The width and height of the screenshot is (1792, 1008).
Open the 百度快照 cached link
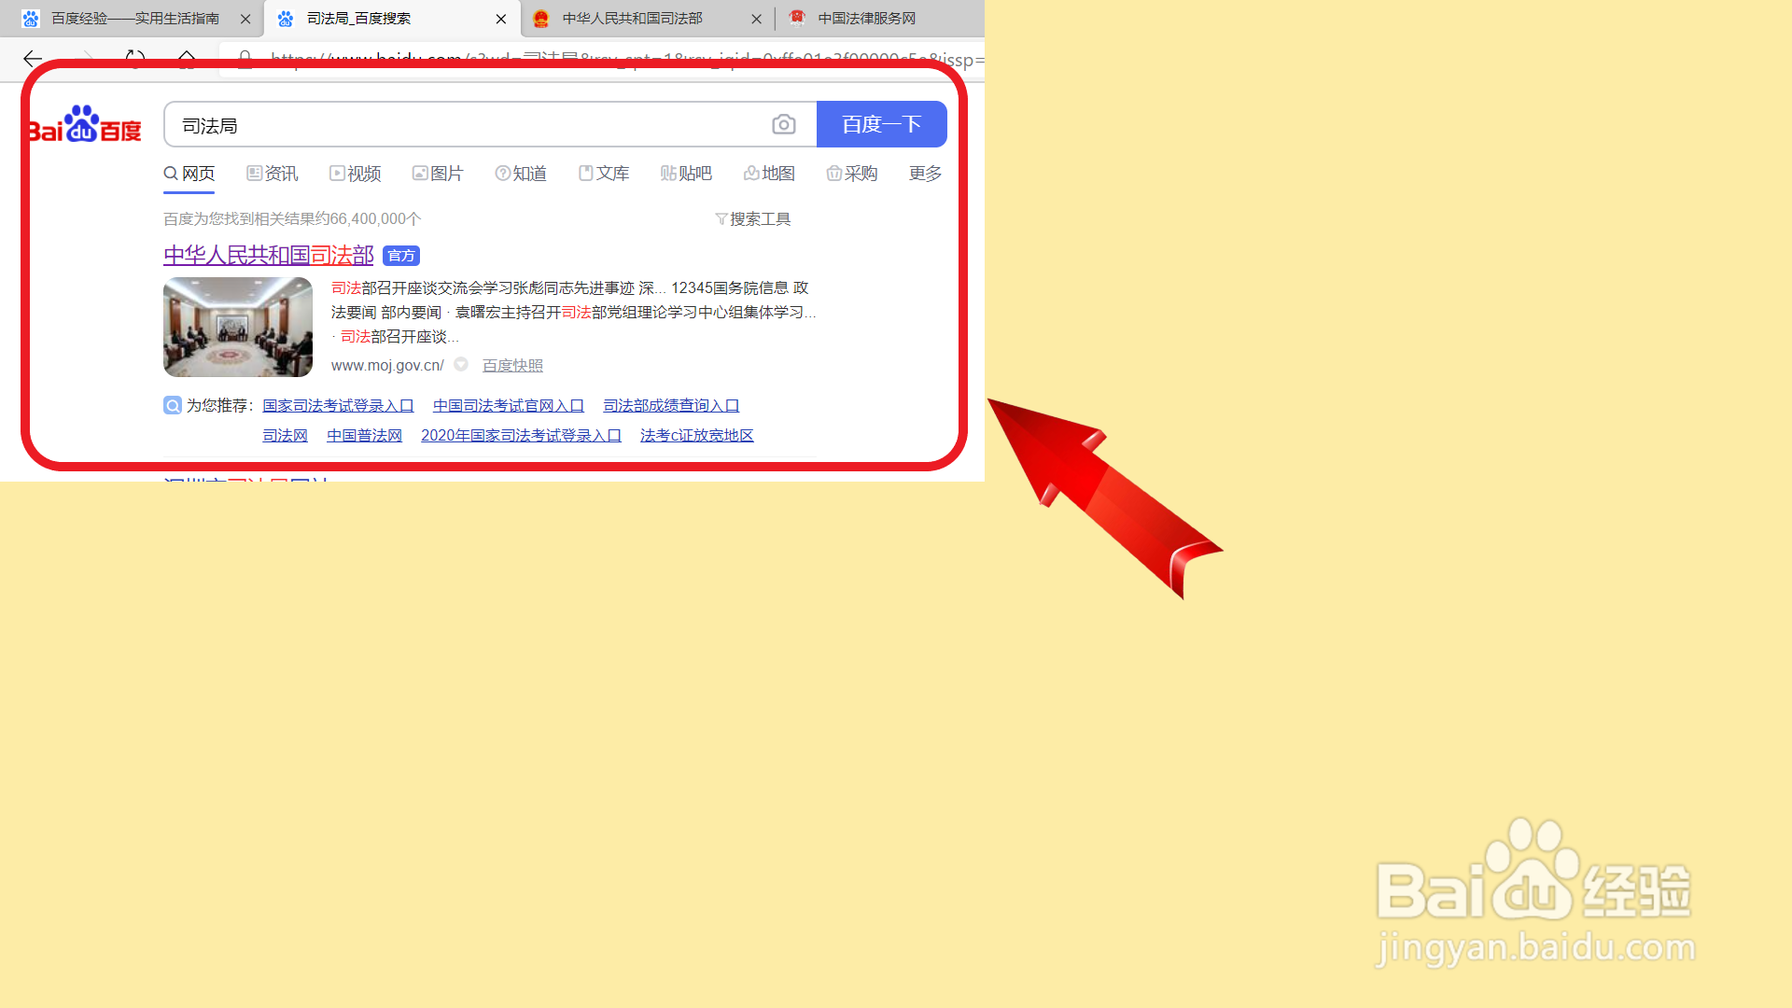coord(512,366)
